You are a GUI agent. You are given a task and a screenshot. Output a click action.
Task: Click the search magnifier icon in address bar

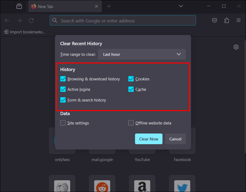55,20
